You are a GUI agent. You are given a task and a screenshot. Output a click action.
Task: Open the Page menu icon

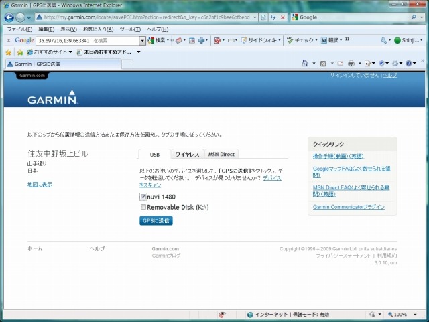click(369, 64)
